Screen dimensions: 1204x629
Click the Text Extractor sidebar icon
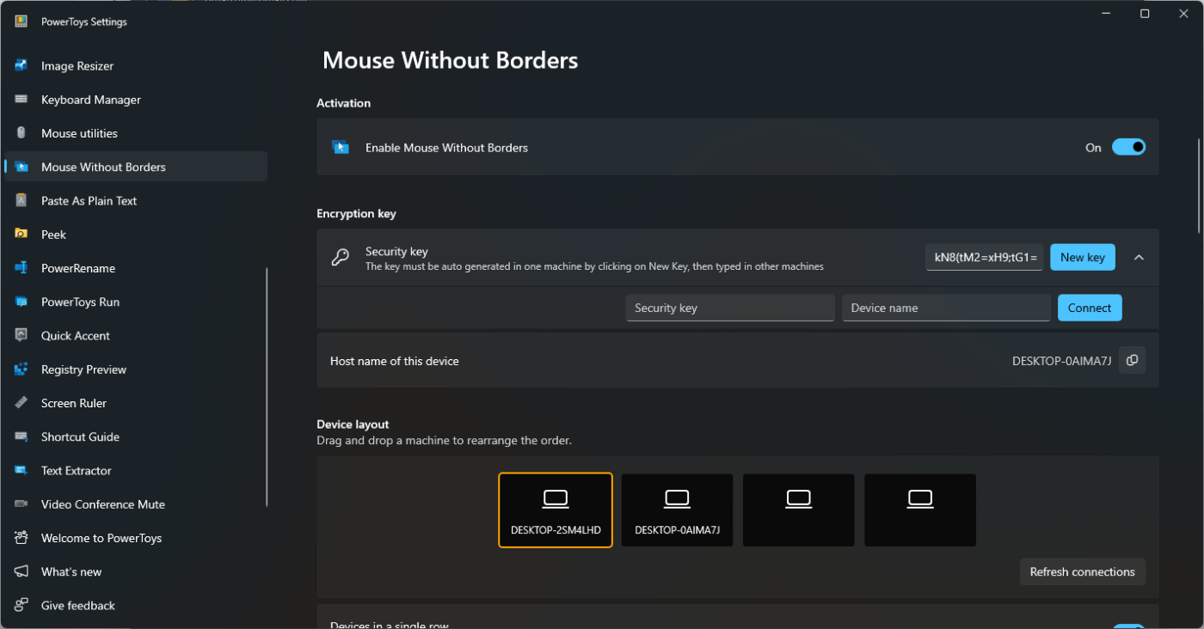21,470
